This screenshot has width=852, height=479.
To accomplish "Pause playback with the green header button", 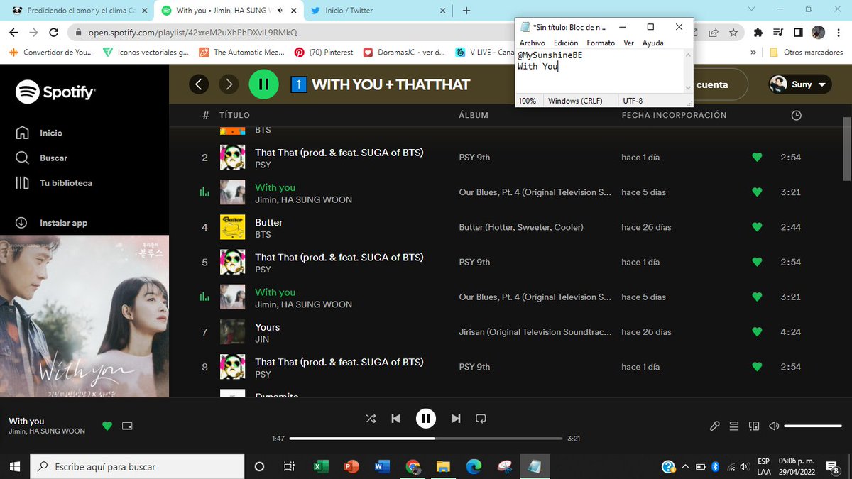I will pos(263,84).
